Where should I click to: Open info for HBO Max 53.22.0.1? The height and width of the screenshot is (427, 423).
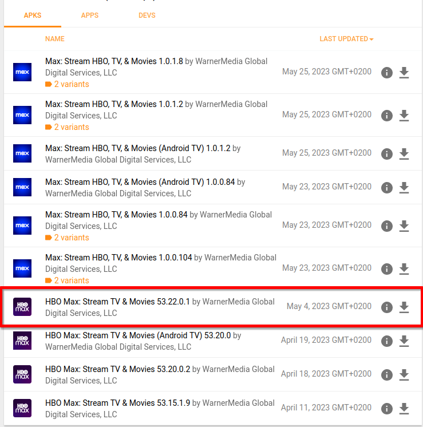(387, 307)
